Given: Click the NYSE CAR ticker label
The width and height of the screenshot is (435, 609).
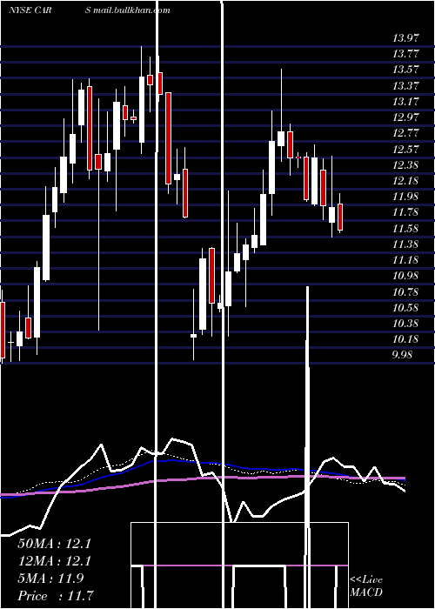Looking at the screenshot, I should coord(30,10).
